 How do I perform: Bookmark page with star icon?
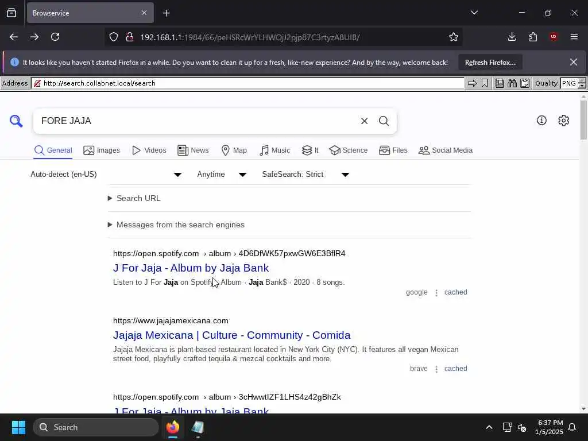[454, 37]
